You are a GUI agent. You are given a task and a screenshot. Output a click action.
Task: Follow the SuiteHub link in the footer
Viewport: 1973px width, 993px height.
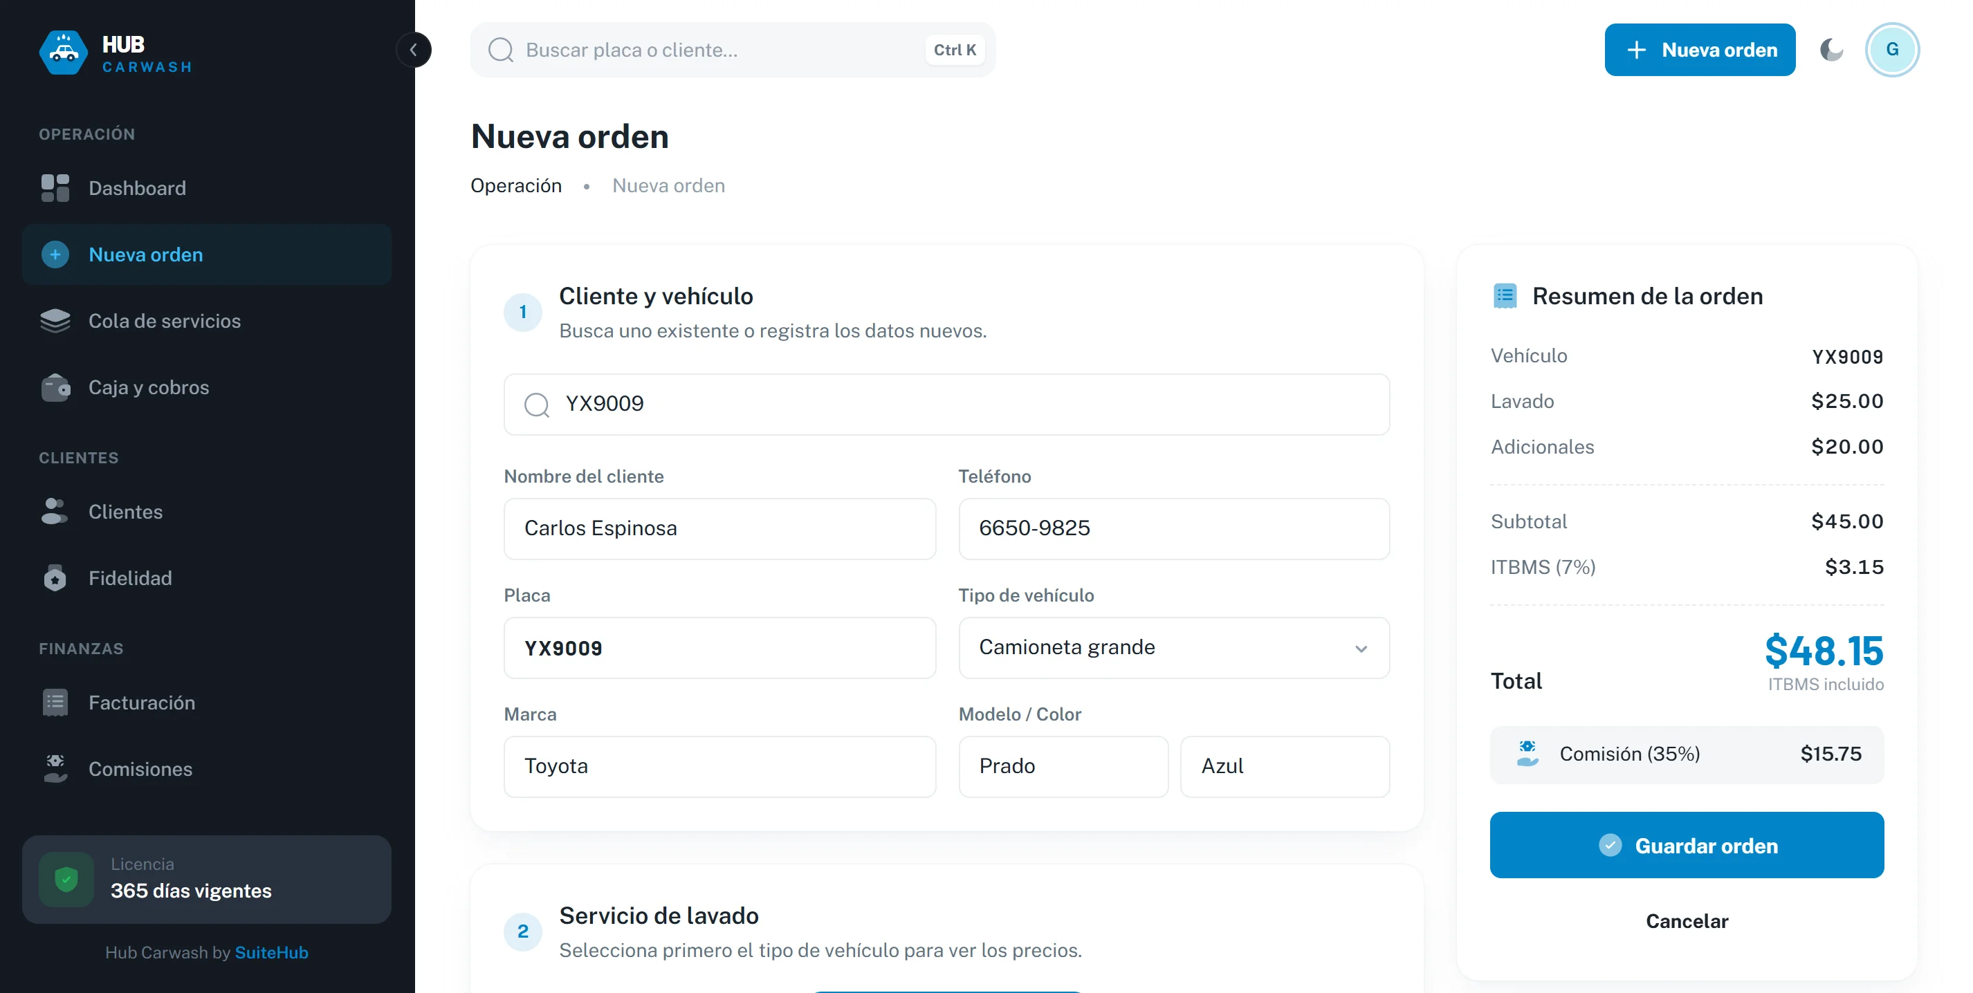click(271, 953)
